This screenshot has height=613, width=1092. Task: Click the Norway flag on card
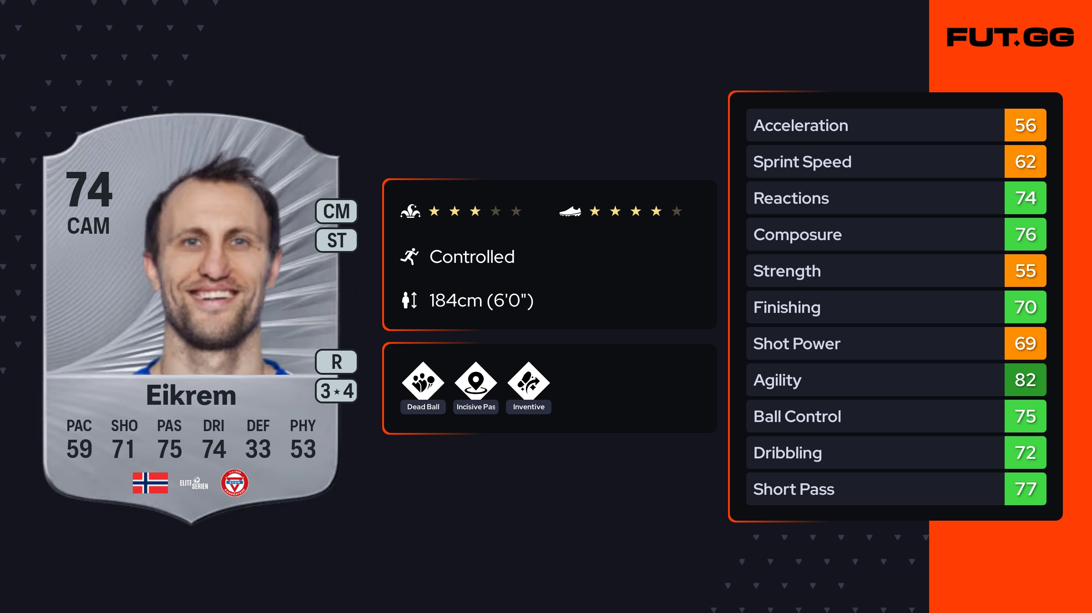coord(150,482)
